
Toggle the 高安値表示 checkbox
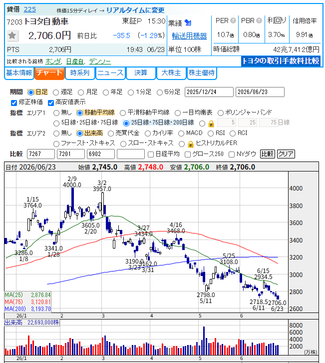(x=50, y=102)
